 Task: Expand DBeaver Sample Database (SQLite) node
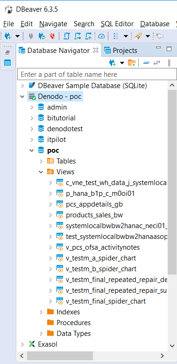click(22, 86)
